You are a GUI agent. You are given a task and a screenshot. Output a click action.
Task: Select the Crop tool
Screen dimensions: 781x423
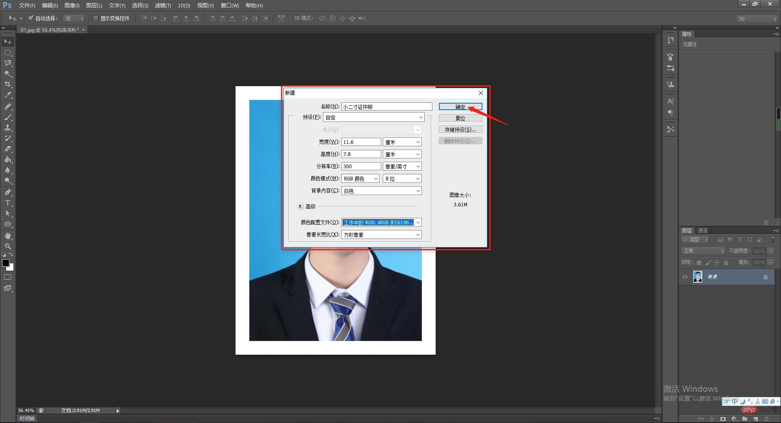(x=8, y=84)
